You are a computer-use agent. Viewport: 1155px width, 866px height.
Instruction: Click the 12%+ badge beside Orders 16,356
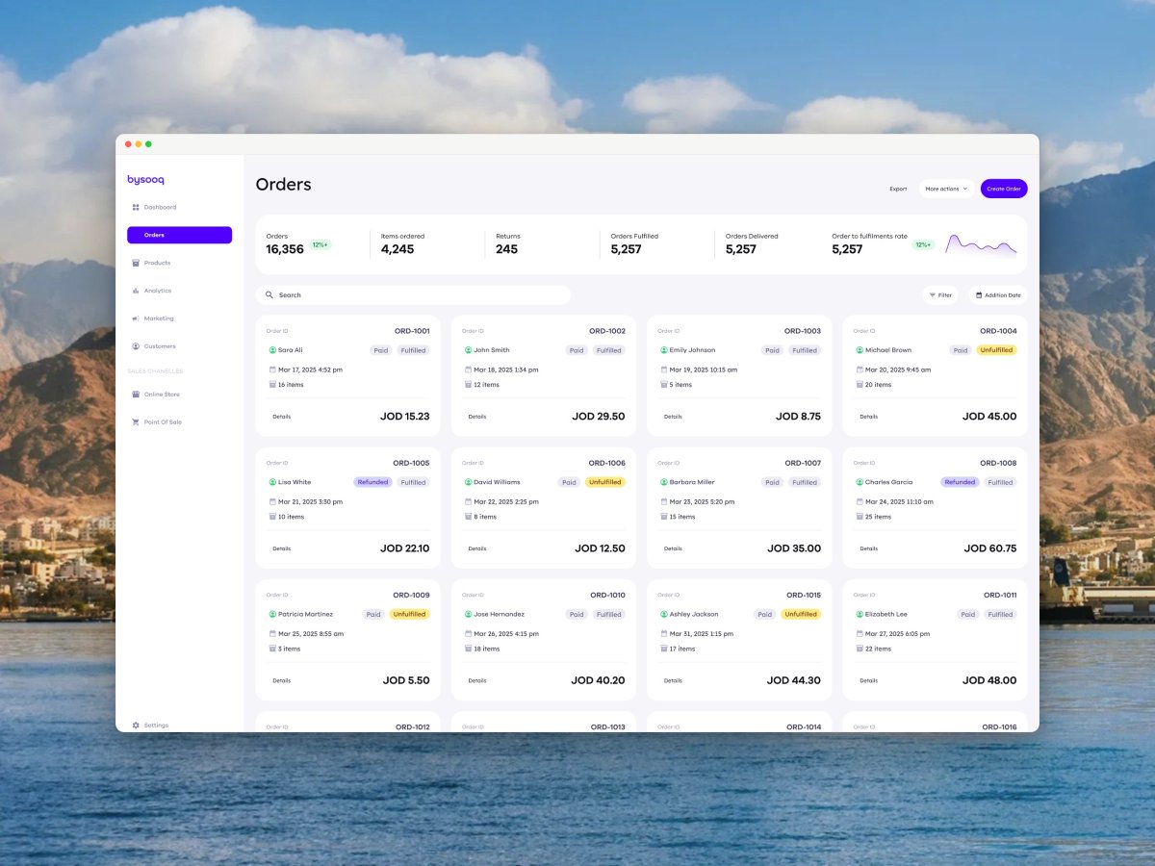[x=321, y=245]
